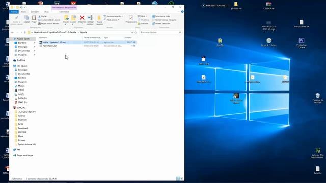Image resolution: width=326 pixels, height=183 pixels.
Task: Click Seleccionar todo
Action: [x=161, y=16]
